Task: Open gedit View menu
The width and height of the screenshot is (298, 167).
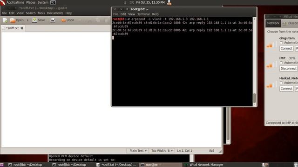Action: (x=20, y=13)
